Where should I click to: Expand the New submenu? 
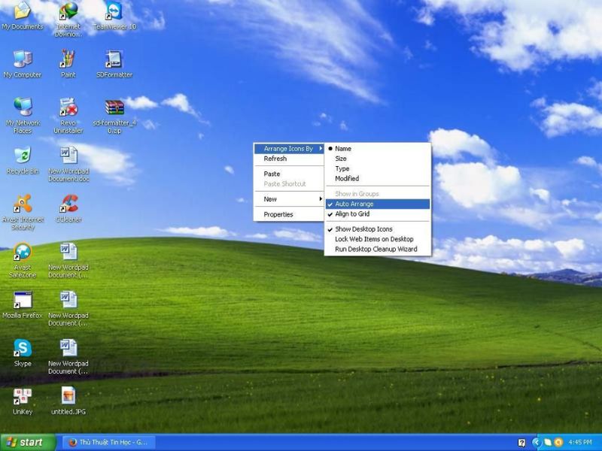[289, 199]
